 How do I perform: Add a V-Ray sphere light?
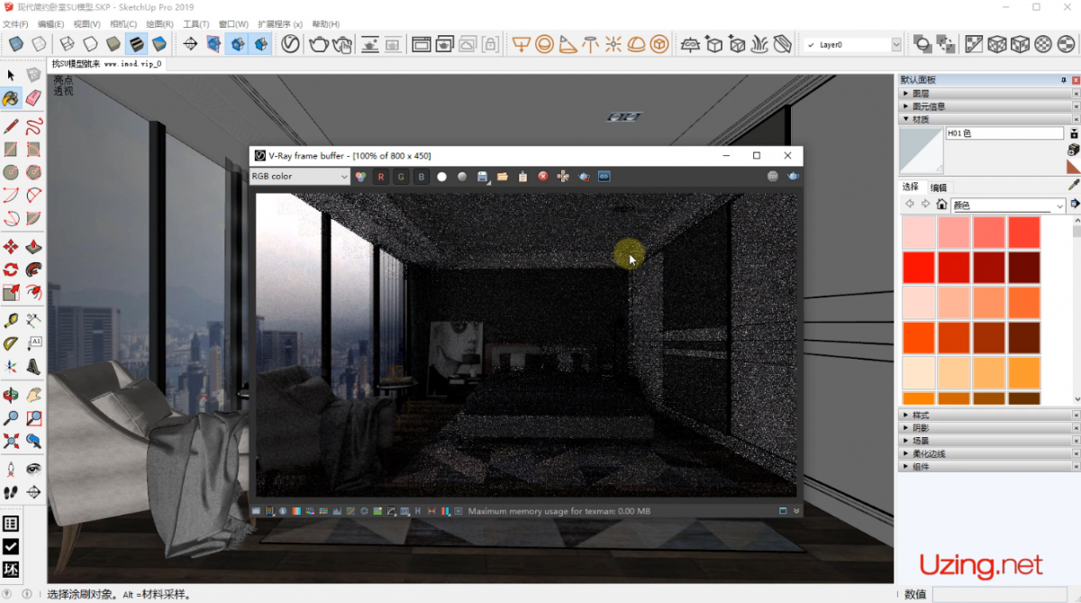[544, 43]
